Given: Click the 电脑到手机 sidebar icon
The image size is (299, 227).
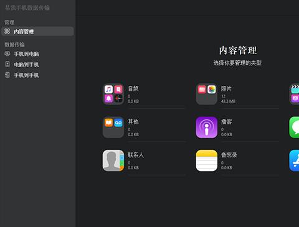Looking at the screenshot, I should [7, 64].
